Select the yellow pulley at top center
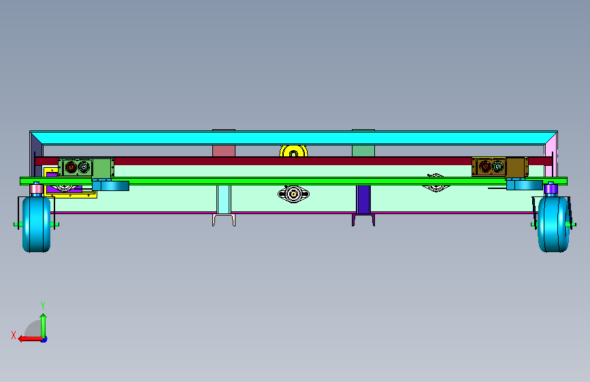This screenshot has height=382, width=590. pos(293,152)
